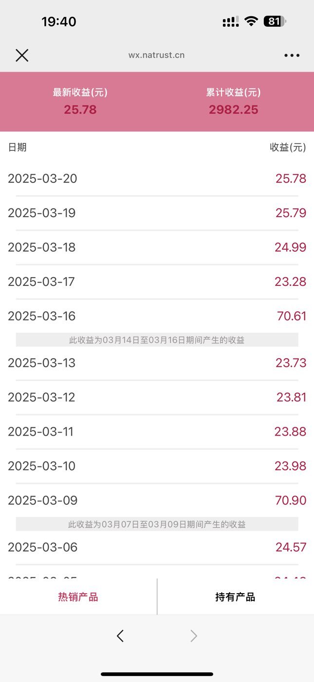Tap the 03月07日至03月09日 earnings note
Viewport: 314px width, 682px height.
click(x=157, y=524)
